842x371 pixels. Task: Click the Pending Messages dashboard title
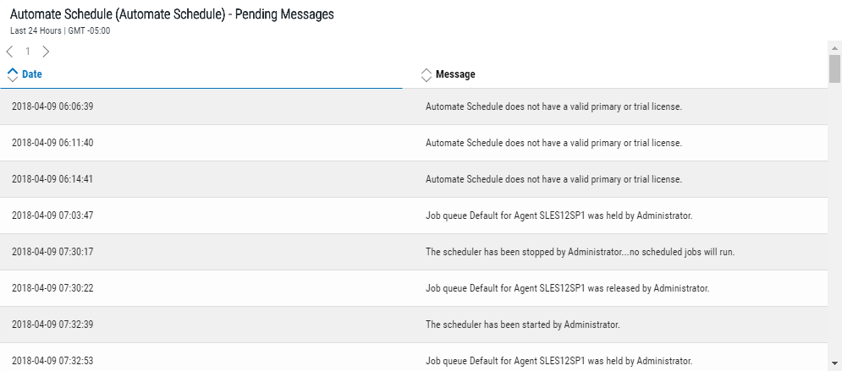pos(172,14)
